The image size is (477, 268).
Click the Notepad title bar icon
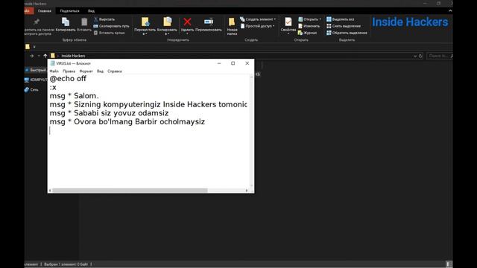[x=52, y=63]
